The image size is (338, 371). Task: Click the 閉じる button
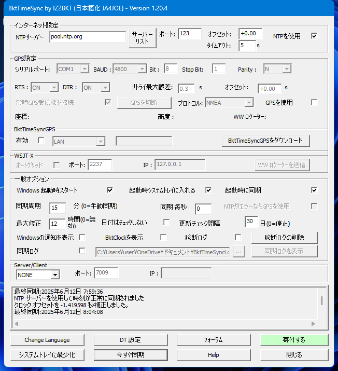click(294, 355)
